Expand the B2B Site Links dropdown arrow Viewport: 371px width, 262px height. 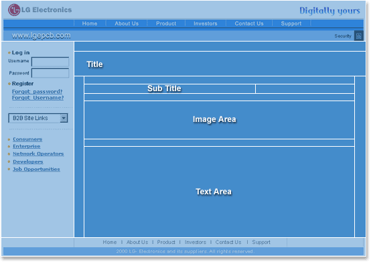[x=64, y=118]
